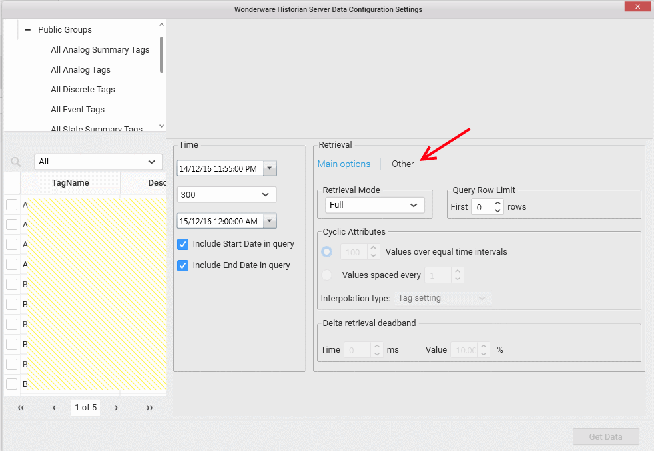This screenshot has width=654, height=451.
Task: Click the start date input field
Action: 220,168
